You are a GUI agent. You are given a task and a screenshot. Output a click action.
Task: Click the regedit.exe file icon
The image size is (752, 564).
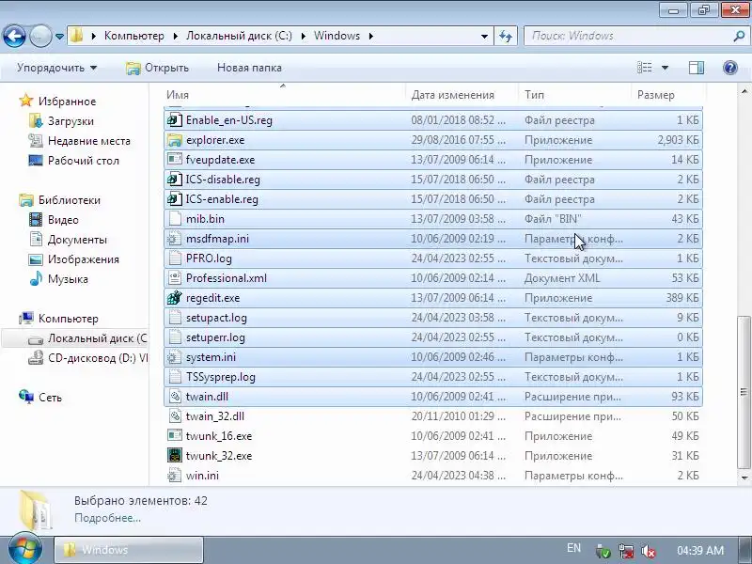click(175, 298)
